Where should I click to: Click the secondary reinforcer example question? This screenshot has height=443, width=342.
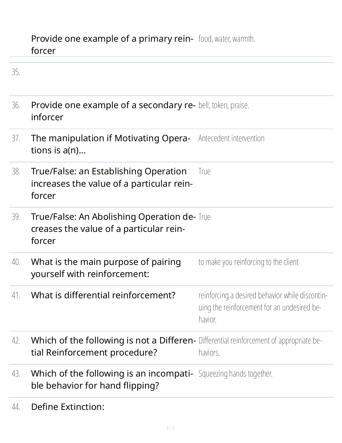(x=113, y=111)
